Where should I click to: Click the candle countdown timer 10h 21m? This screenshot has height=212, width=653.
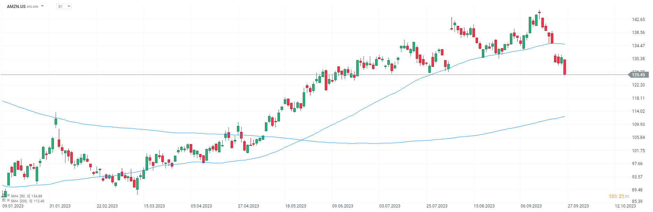click(619, 196)
